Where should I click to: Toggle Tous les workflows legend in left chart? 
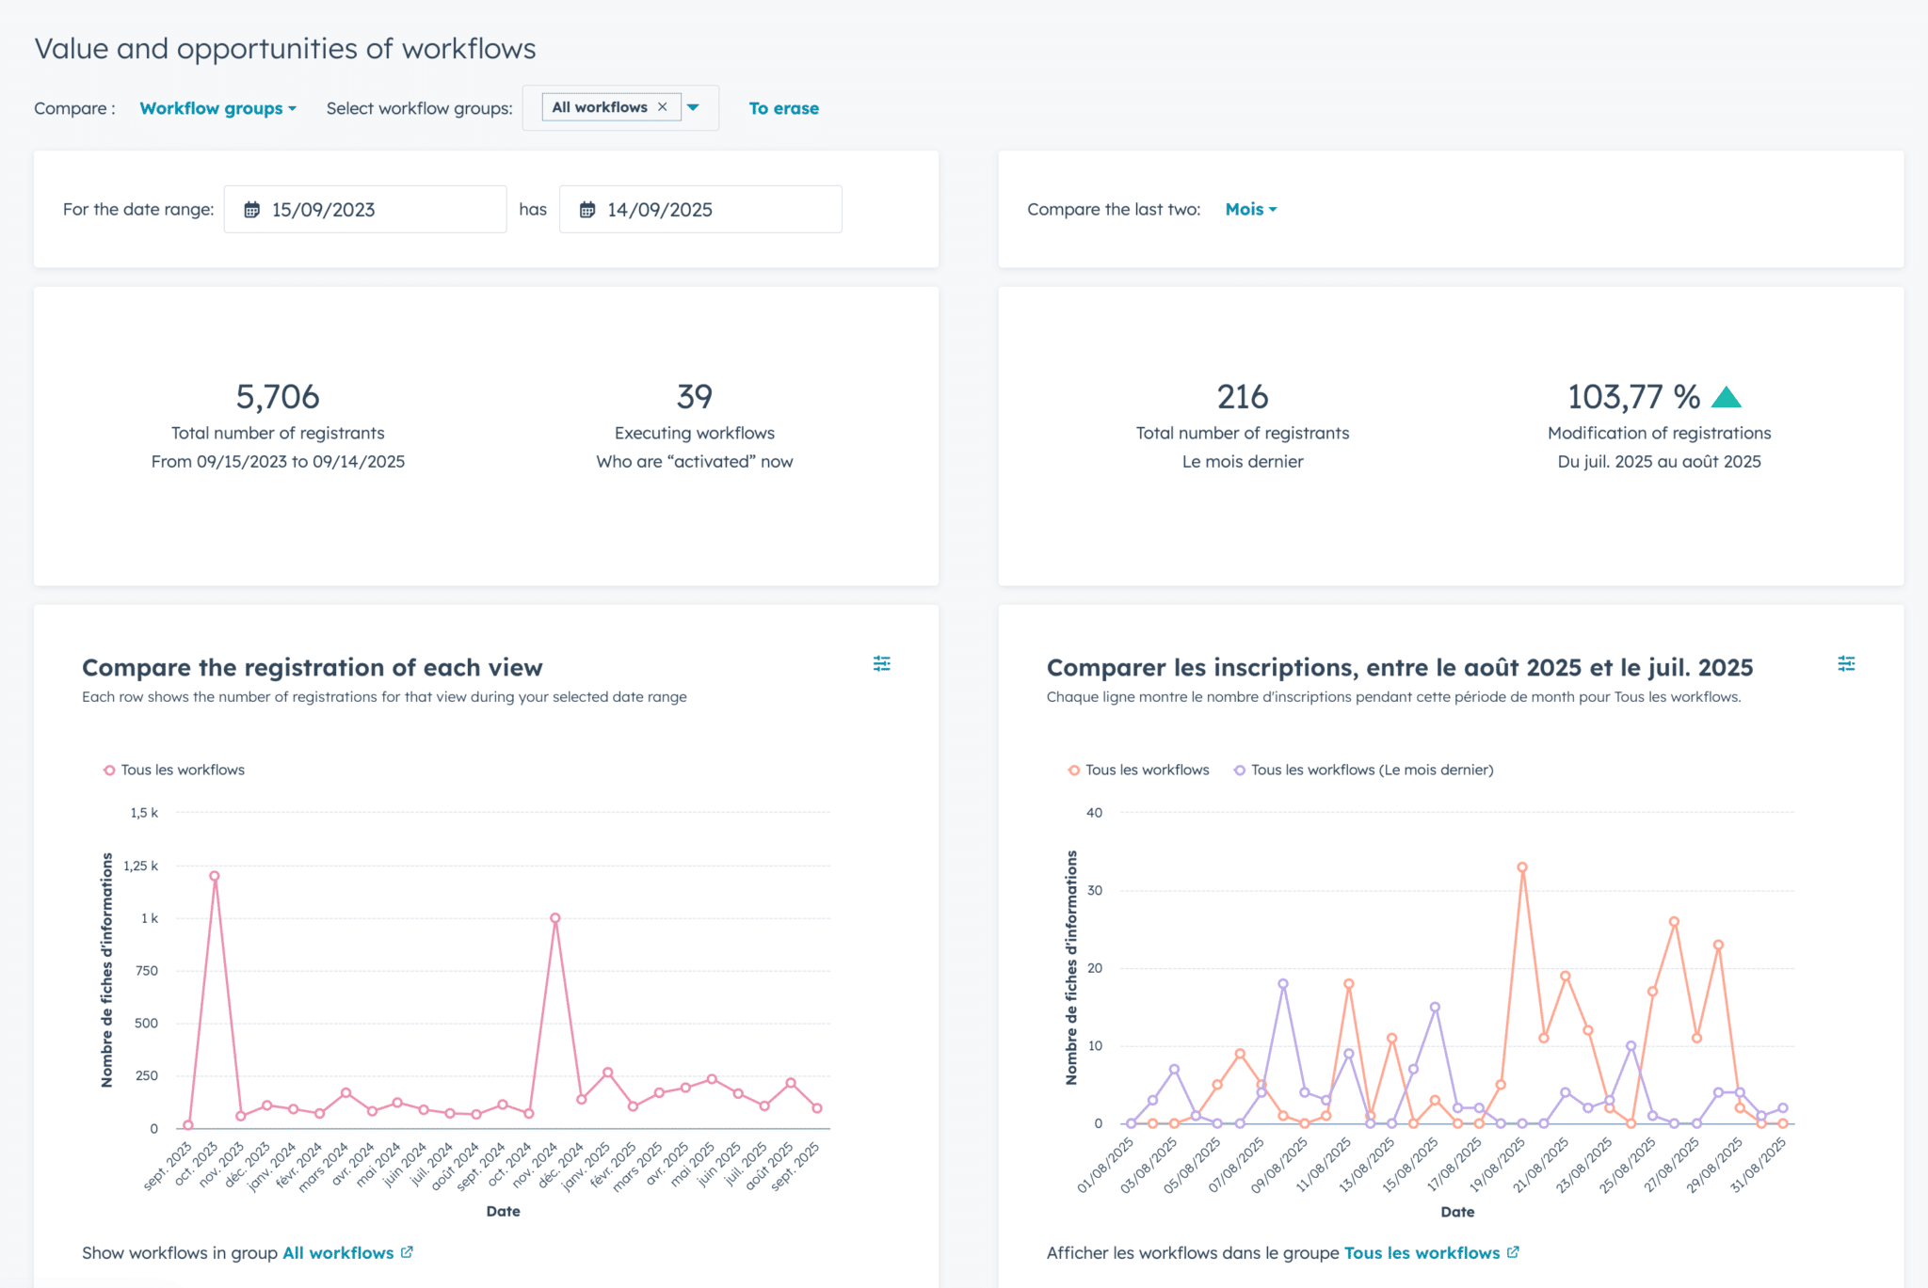[x=174, y=770]
